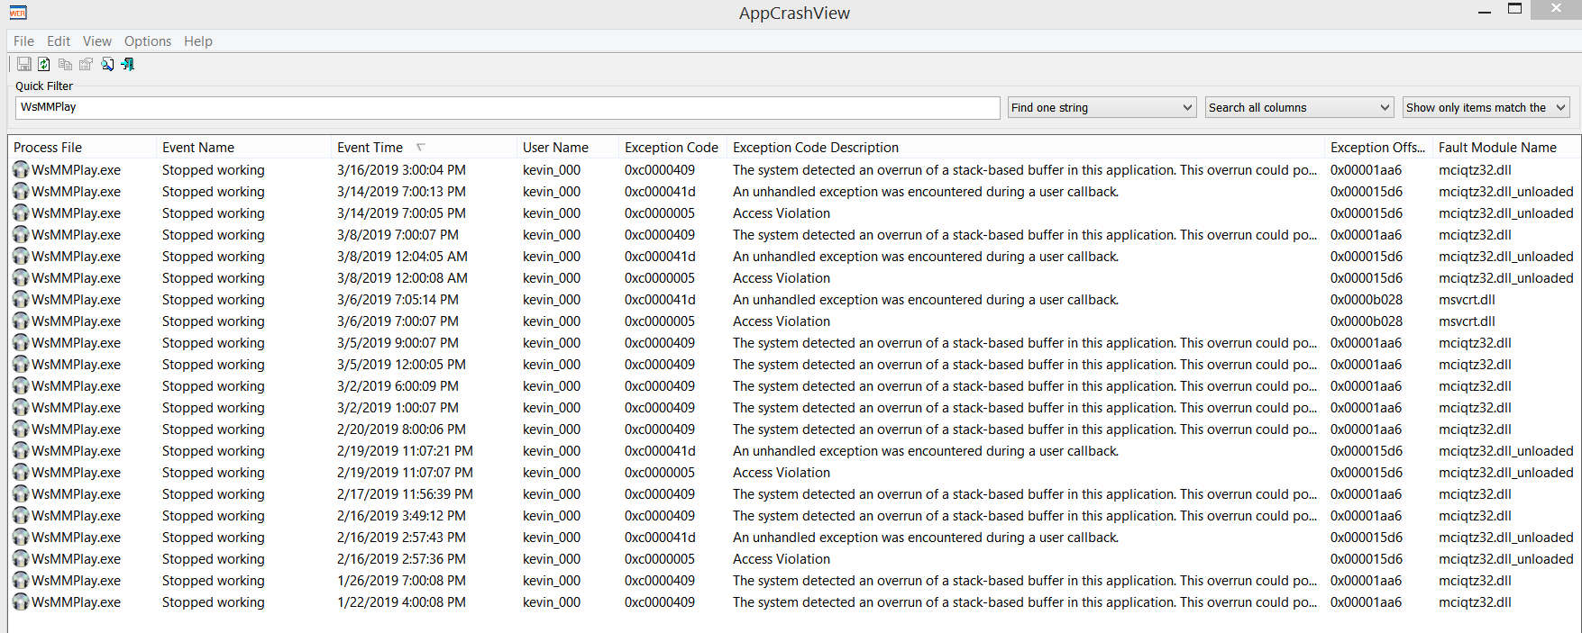Image resolution: width=1582 pixels, height=633 pixels.
Task: Click the Exception Code column header
Action: point(671,148)
